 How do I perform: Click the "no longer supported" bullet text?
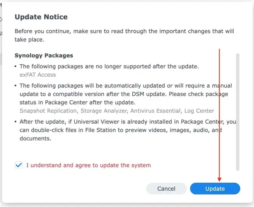[x=109, y=67]
